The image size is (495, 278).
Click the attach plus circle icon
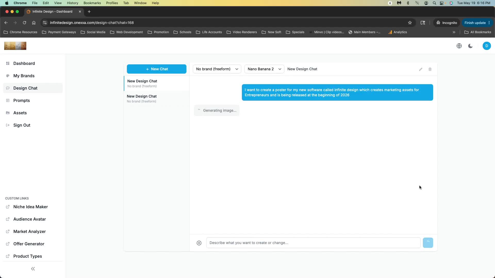coord(199,243)
